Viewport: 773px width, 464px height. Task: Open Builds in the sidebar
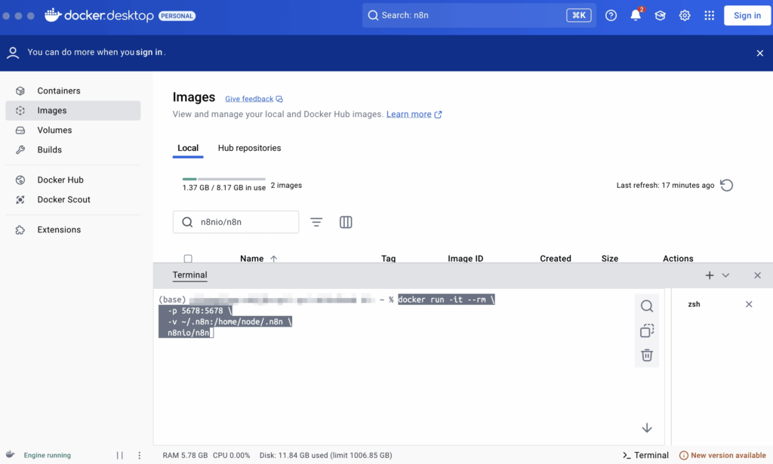(73, 149)
